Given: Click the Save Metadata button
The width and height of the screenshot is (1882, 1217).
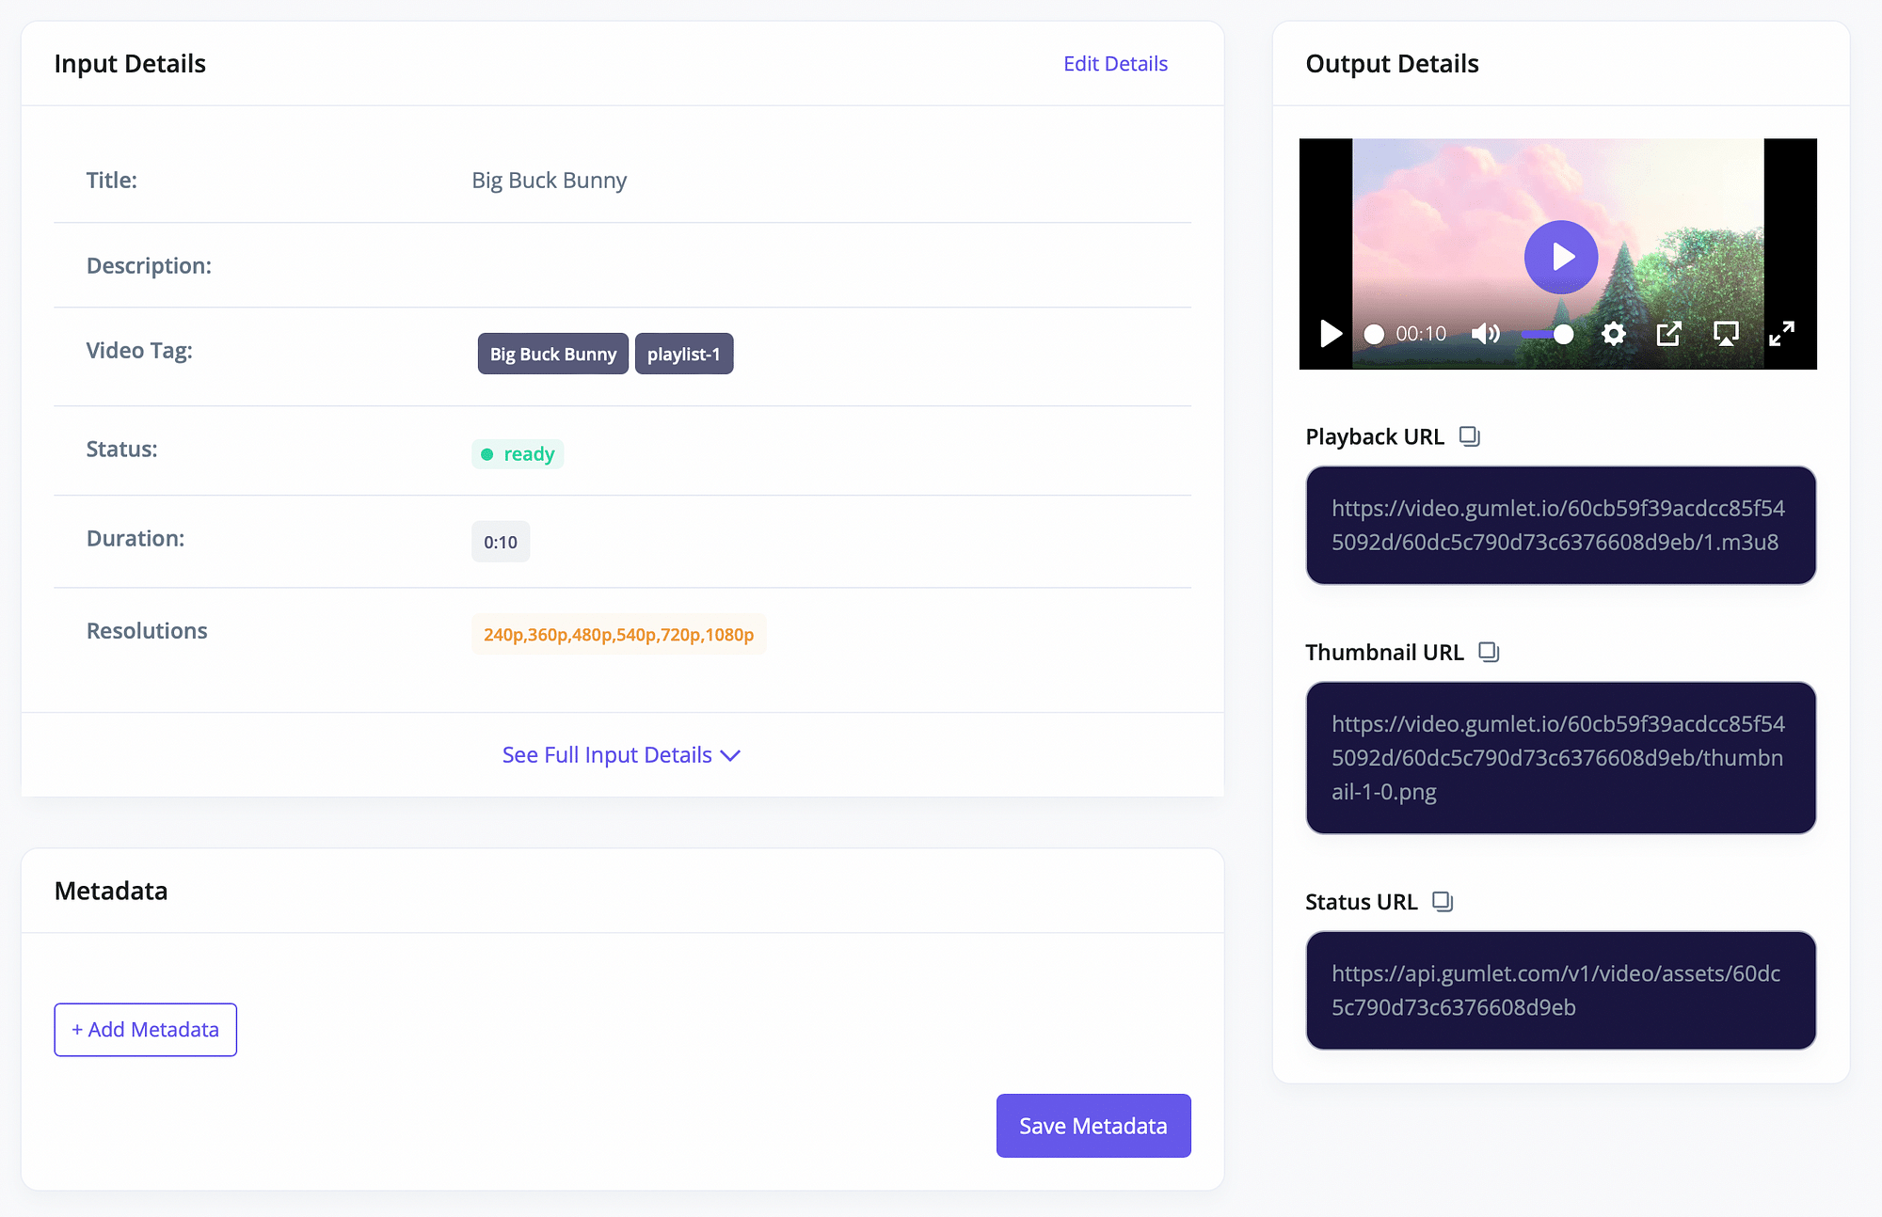Looking at the screenshot, I should (x=1093, y=1126).
